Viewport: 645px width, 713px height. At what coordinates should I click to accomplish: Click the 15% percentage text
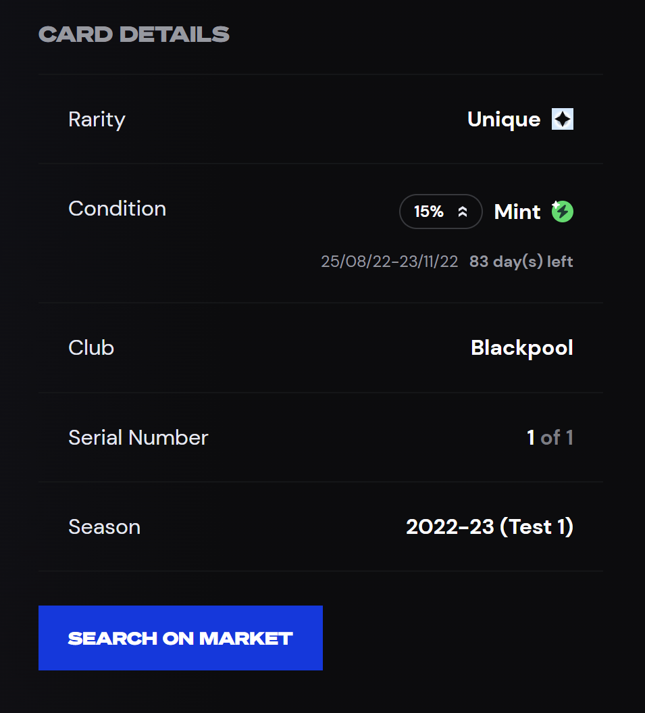[x=429, y=212]
